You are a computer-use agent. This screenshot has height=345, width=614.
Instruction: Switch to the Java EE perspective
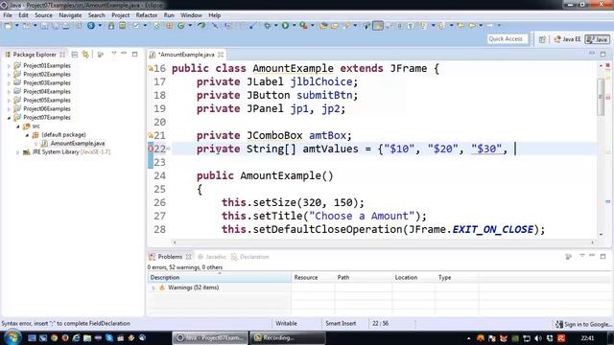pyautogui.click(x=567, y=39)
